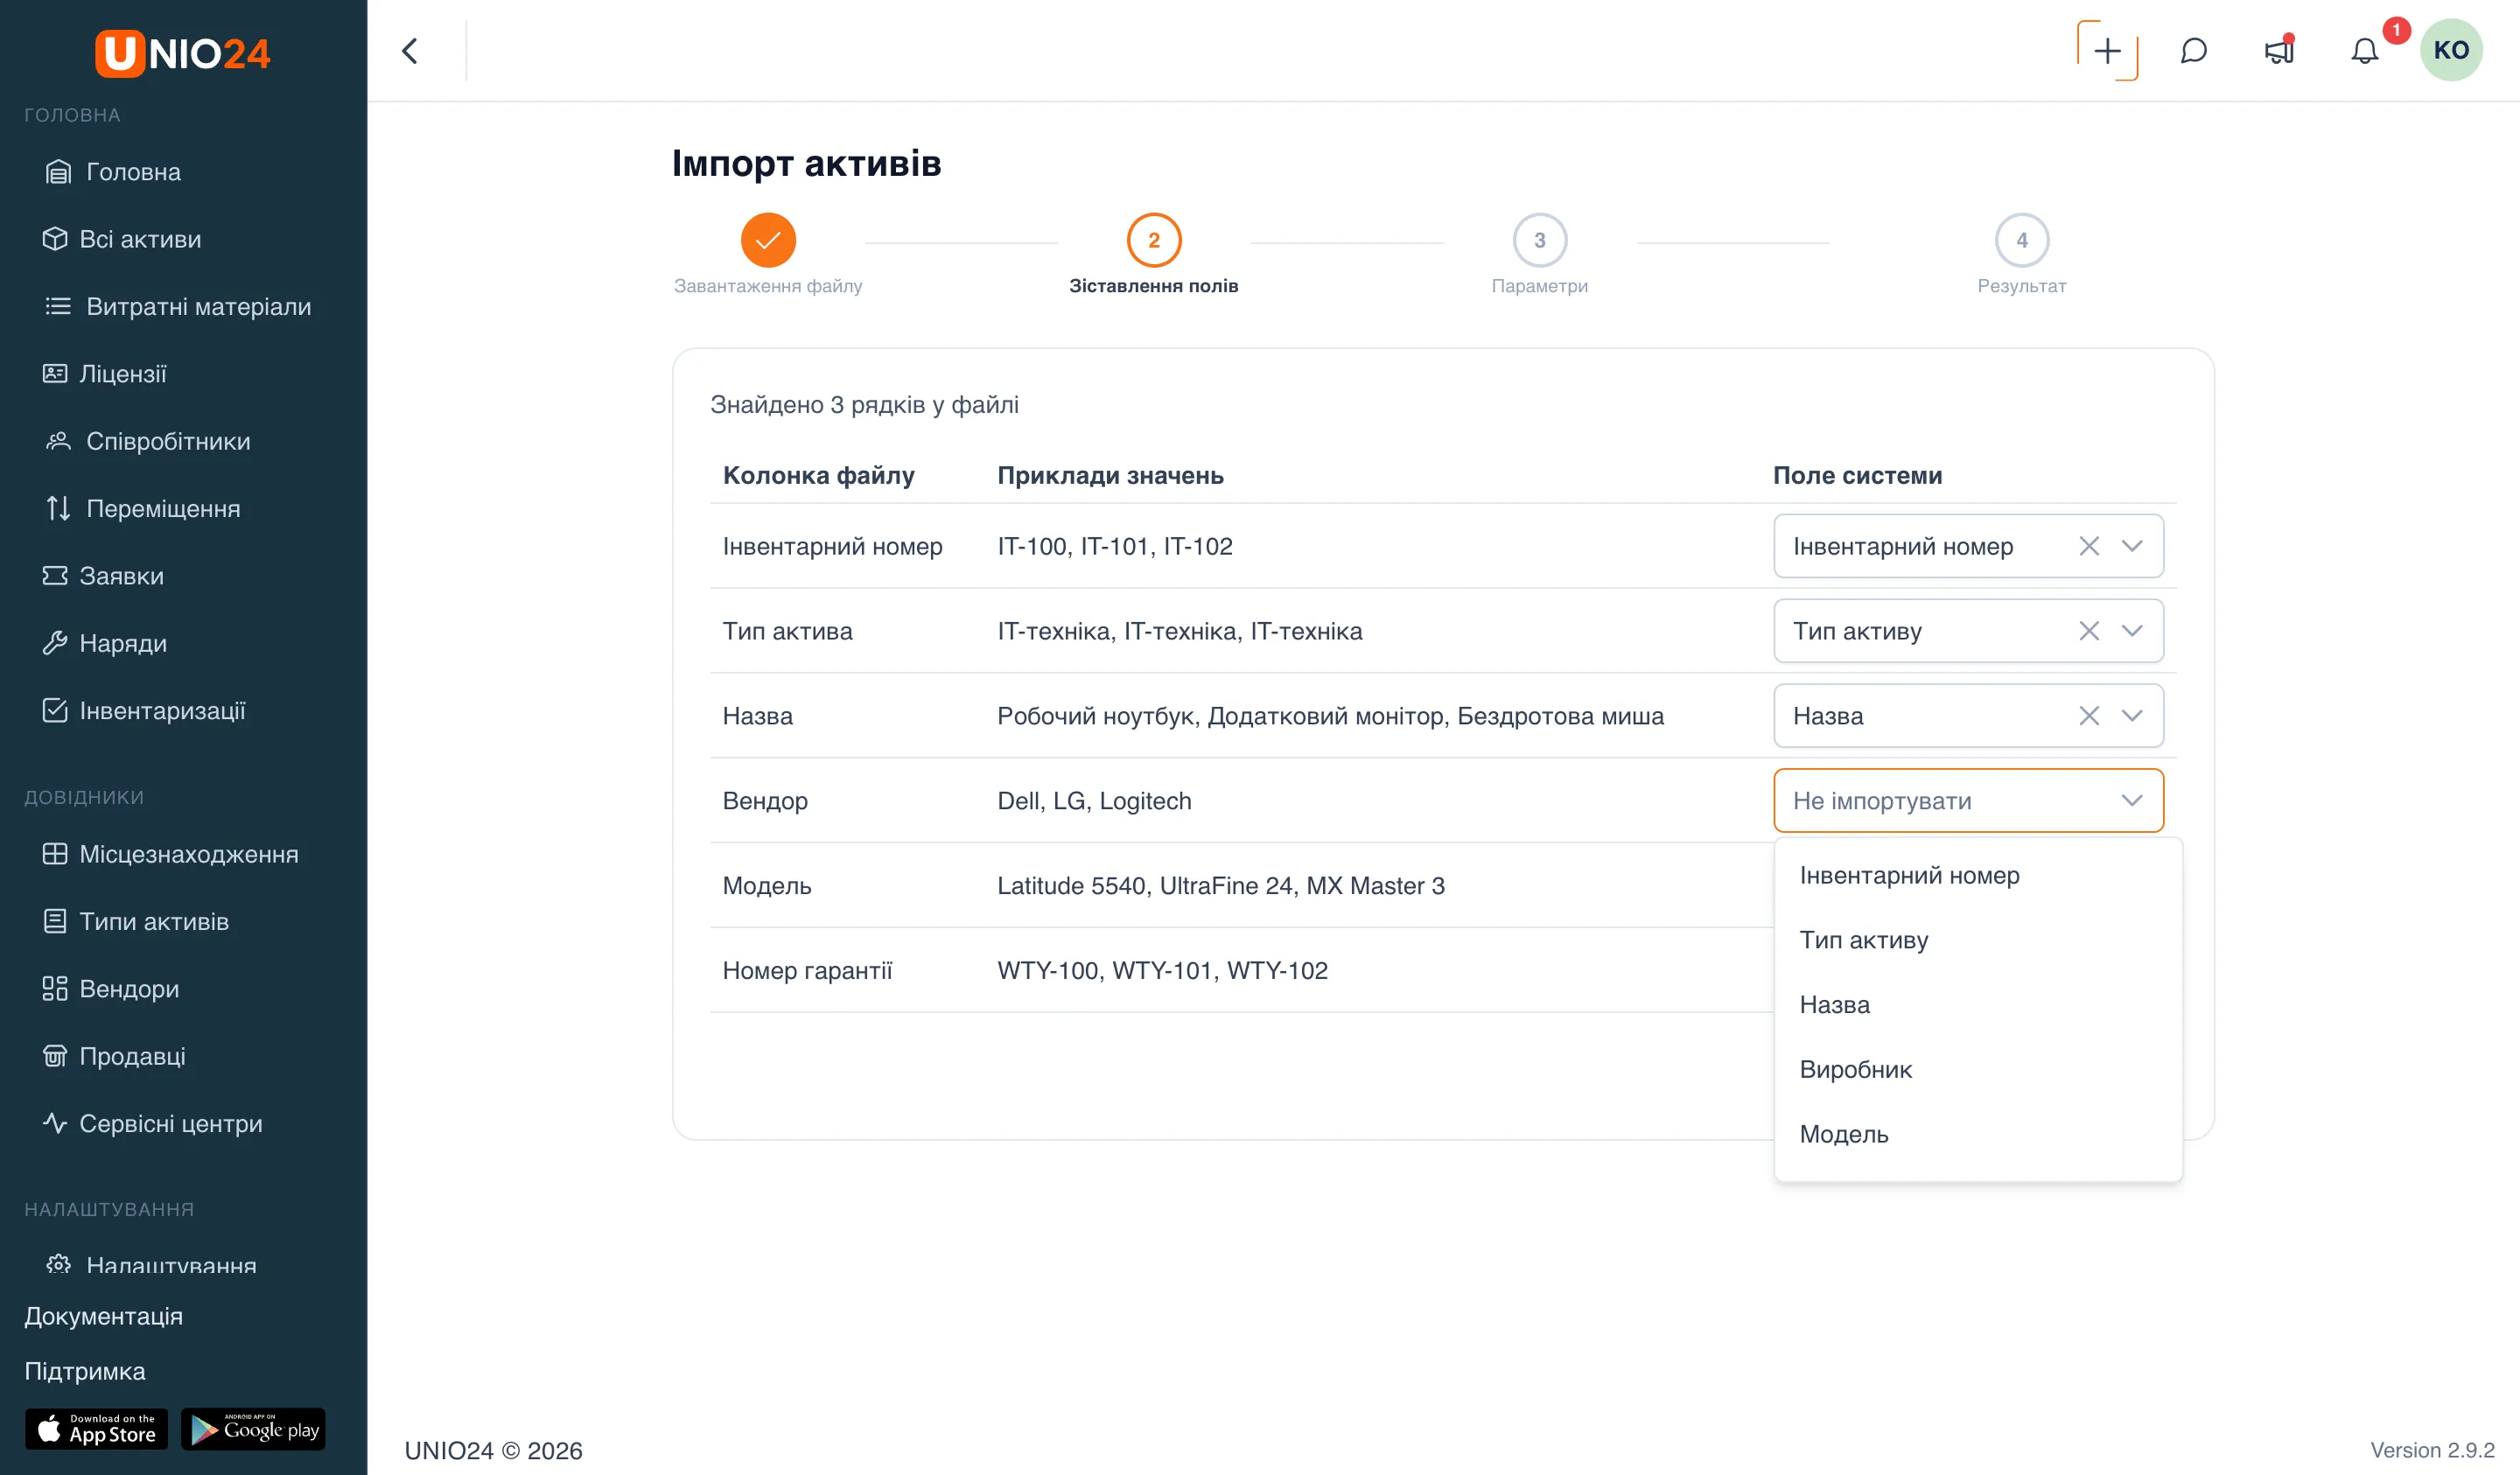Open the Підтримка link
Screen dimensions: 2520x1475
coord(85,1371)
